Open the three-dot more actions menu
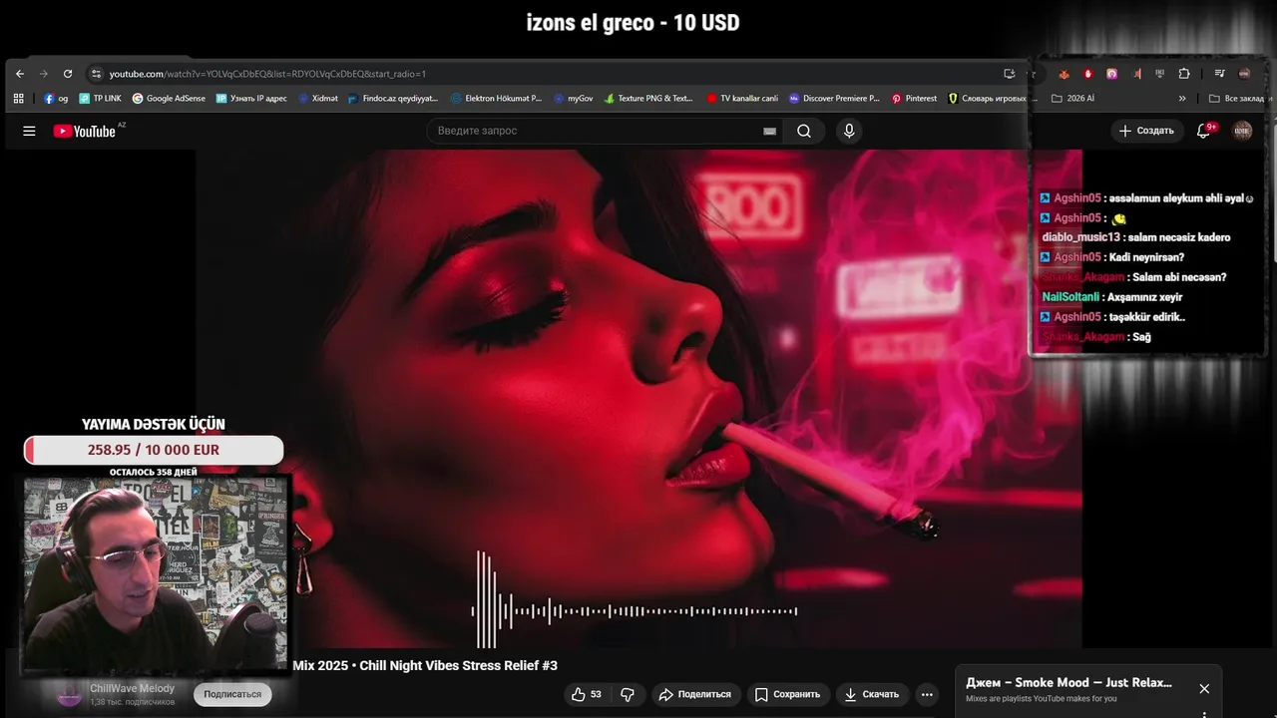Viewport: 1277px width, 718px height. coord(927,694)
